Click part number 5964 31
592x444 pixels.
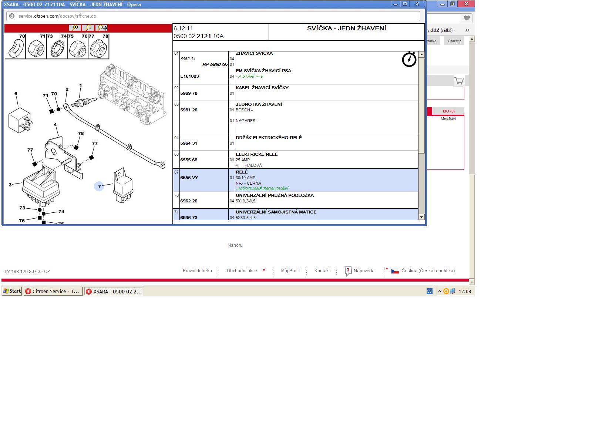point(189,143)
